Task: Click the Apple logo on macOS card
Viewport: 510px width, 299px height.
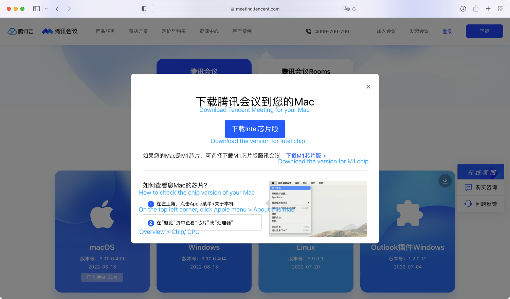Action: point(102,214)
